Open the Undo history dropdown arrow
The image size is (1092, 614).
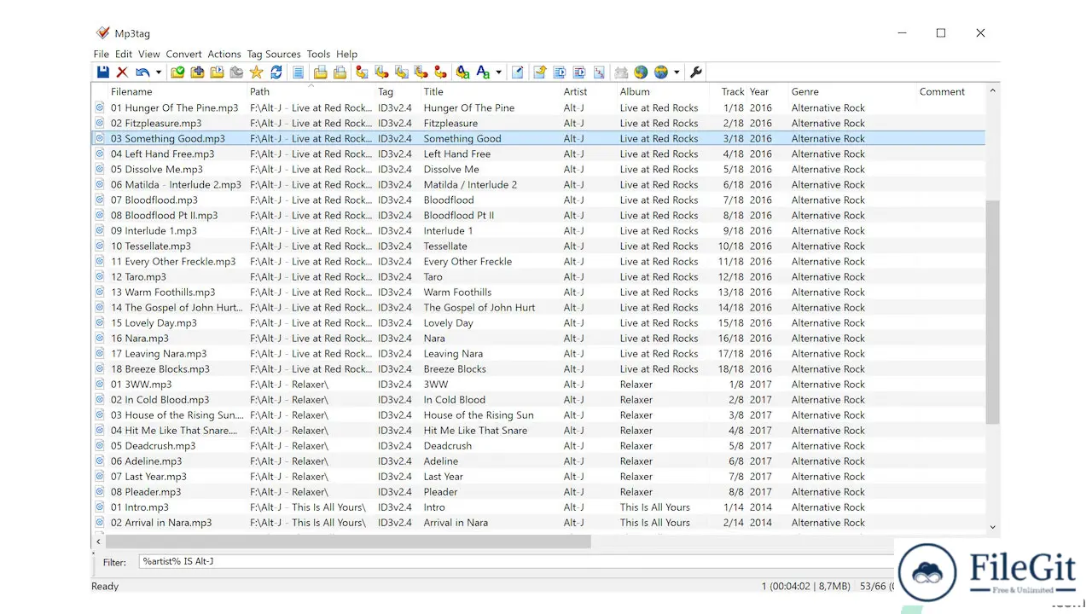pyautogui.click(x=158, y=72)
